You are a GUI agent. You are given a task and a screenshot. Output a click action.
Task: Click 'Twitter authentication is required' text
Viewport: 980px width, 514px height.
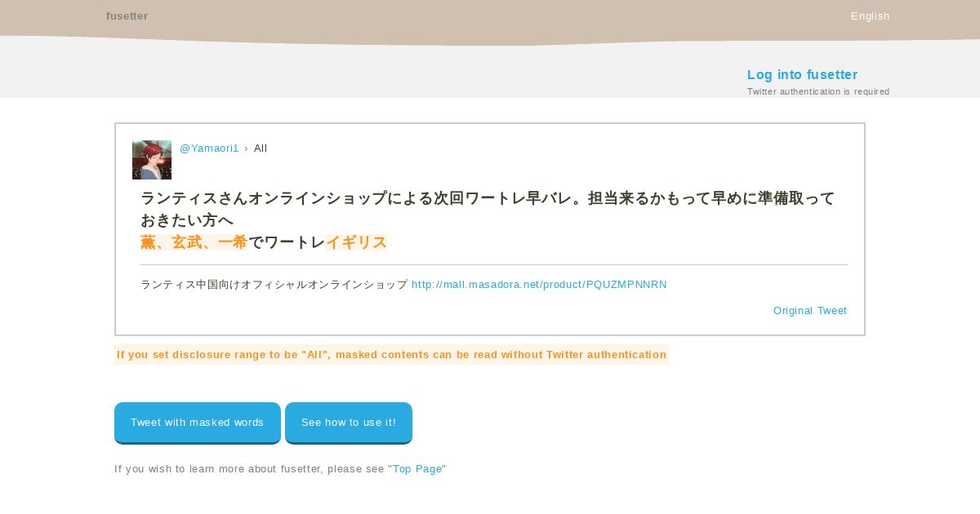coord(818,91)
